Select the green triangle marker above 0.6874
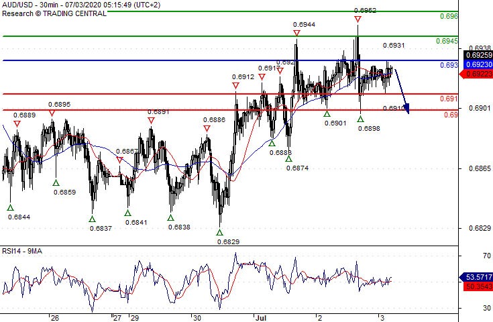Screen dimensions: 493x322 pos(288,159)
